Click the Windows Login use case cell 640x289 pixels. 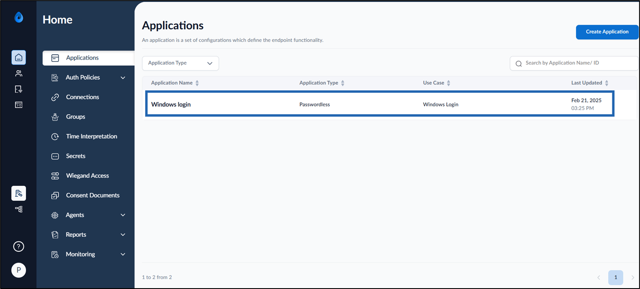tap(440, 104)
